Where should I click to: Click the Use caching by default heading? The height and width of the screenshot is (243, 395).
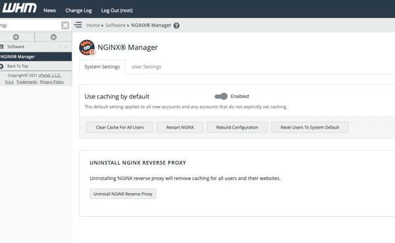coord(117,97)
